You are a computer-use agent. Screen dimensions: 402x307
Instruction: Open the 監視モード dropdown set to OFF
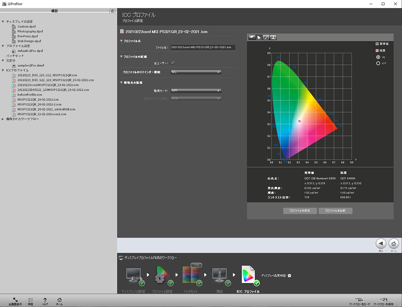point(196,90)
